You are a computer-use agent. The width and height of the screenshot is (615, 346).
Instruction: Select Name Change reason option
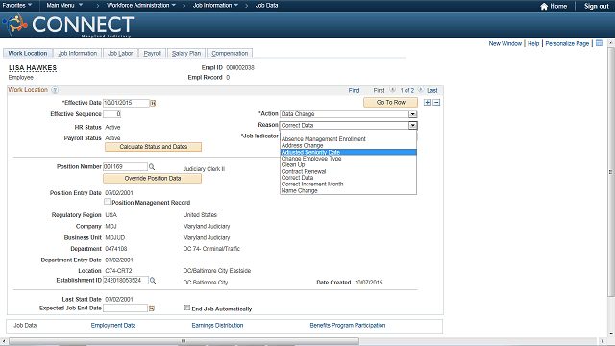click(348, 190)
